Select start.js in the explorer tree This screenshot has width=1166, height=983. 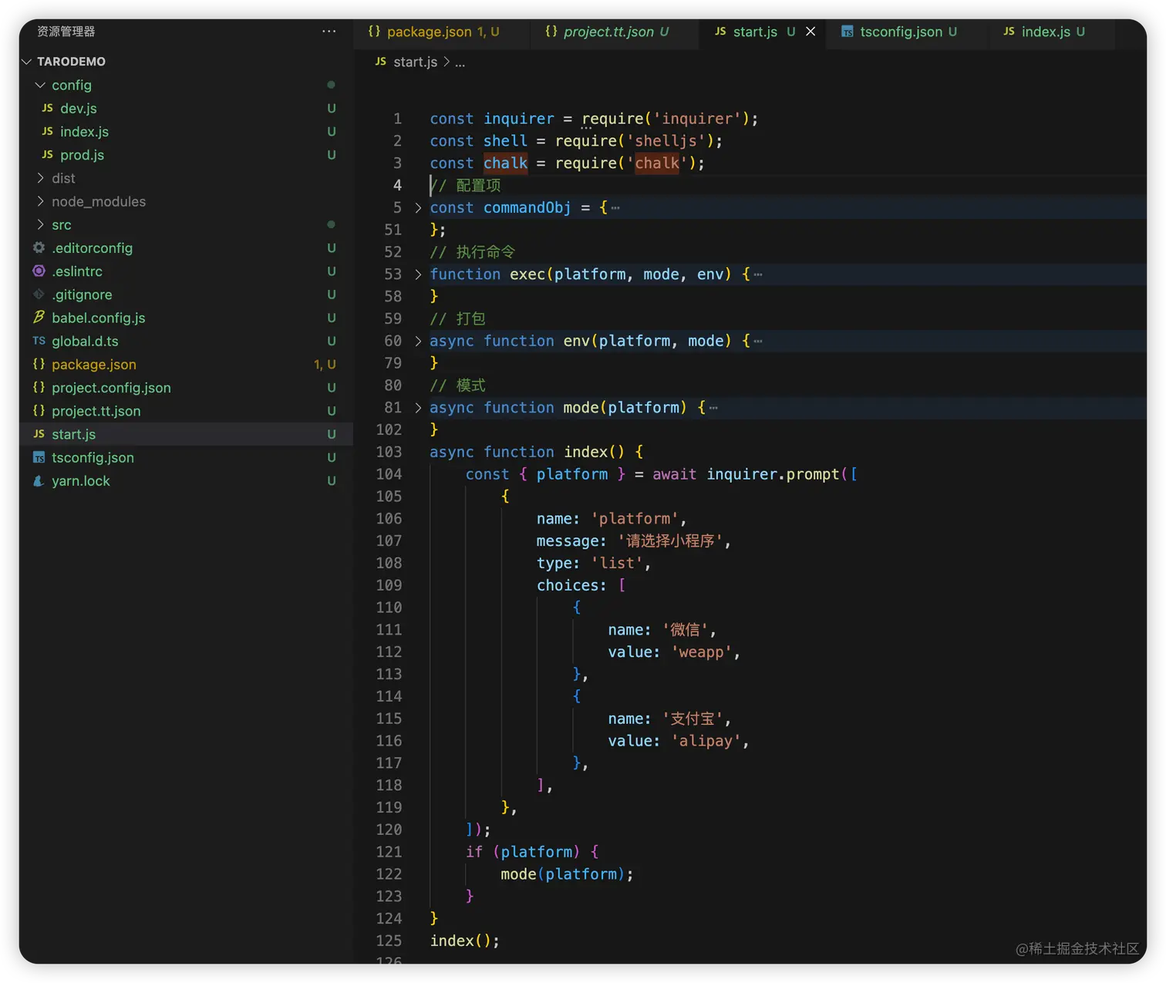coord(73,434)
